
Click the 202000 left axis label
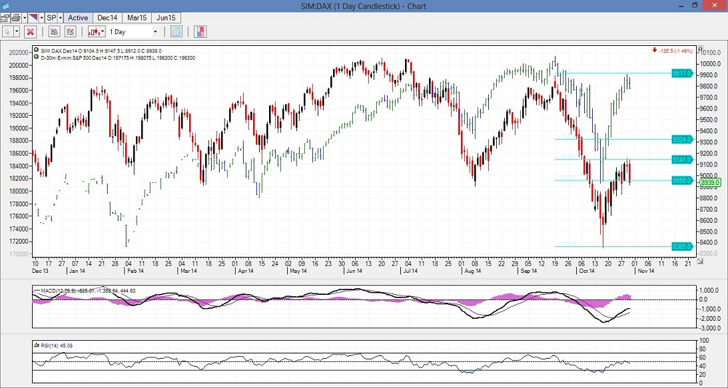[19, 53]
